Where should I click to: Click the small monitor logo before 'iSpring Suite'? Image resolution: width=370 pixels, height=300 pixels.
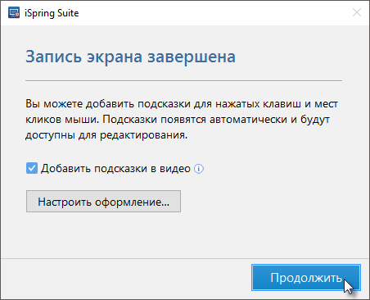[14, 13]
